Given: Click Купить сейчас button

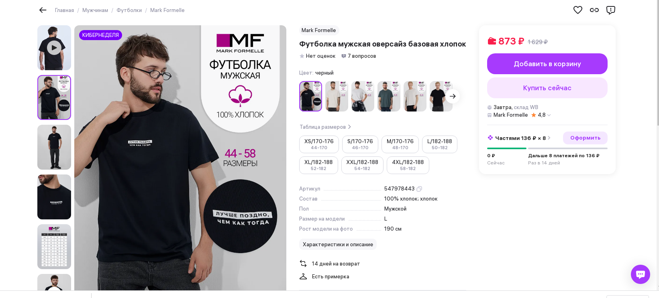Looking at the screenshot, I should pyautogui.click(x=547, y=88).
